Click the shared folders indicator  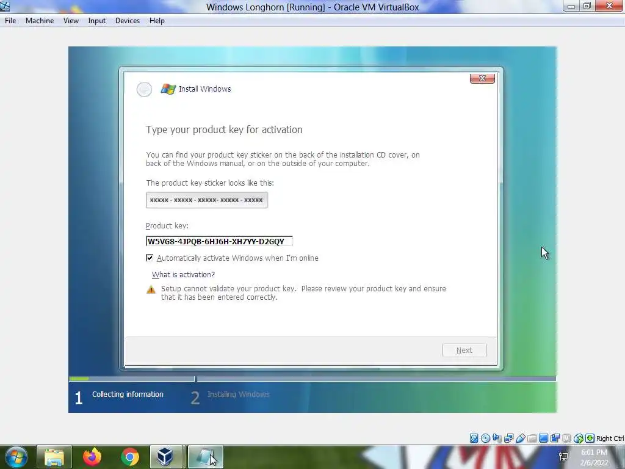tap(532, 438)
